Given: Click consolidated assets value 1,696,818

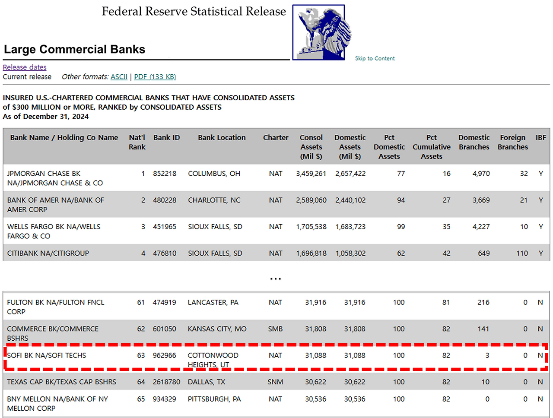Looking at the screenshot, I should click(311, 253).
